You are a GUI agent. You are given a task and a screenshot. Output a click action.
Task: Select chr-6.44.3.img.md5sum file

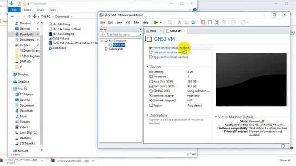67,29
